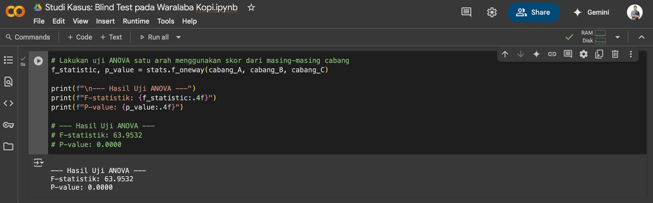Toggle the cell output view
Viewport: 653px width, 203px height.
coord(38,163)
